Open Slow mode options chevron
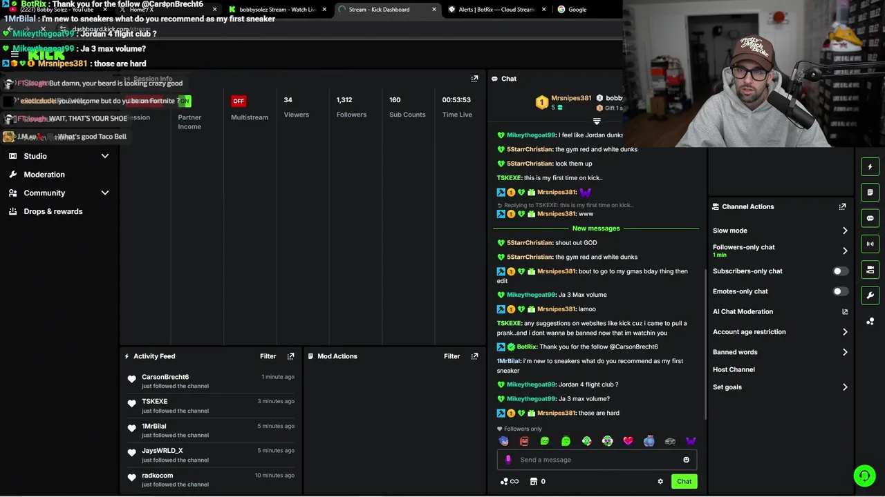Screen dimensions: 885x497 [845, 231]
